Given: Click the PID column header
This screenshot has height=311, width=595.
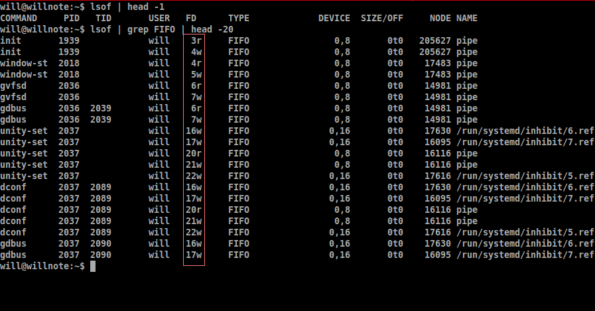Looking at the screenshot, I should coord(72,18).
